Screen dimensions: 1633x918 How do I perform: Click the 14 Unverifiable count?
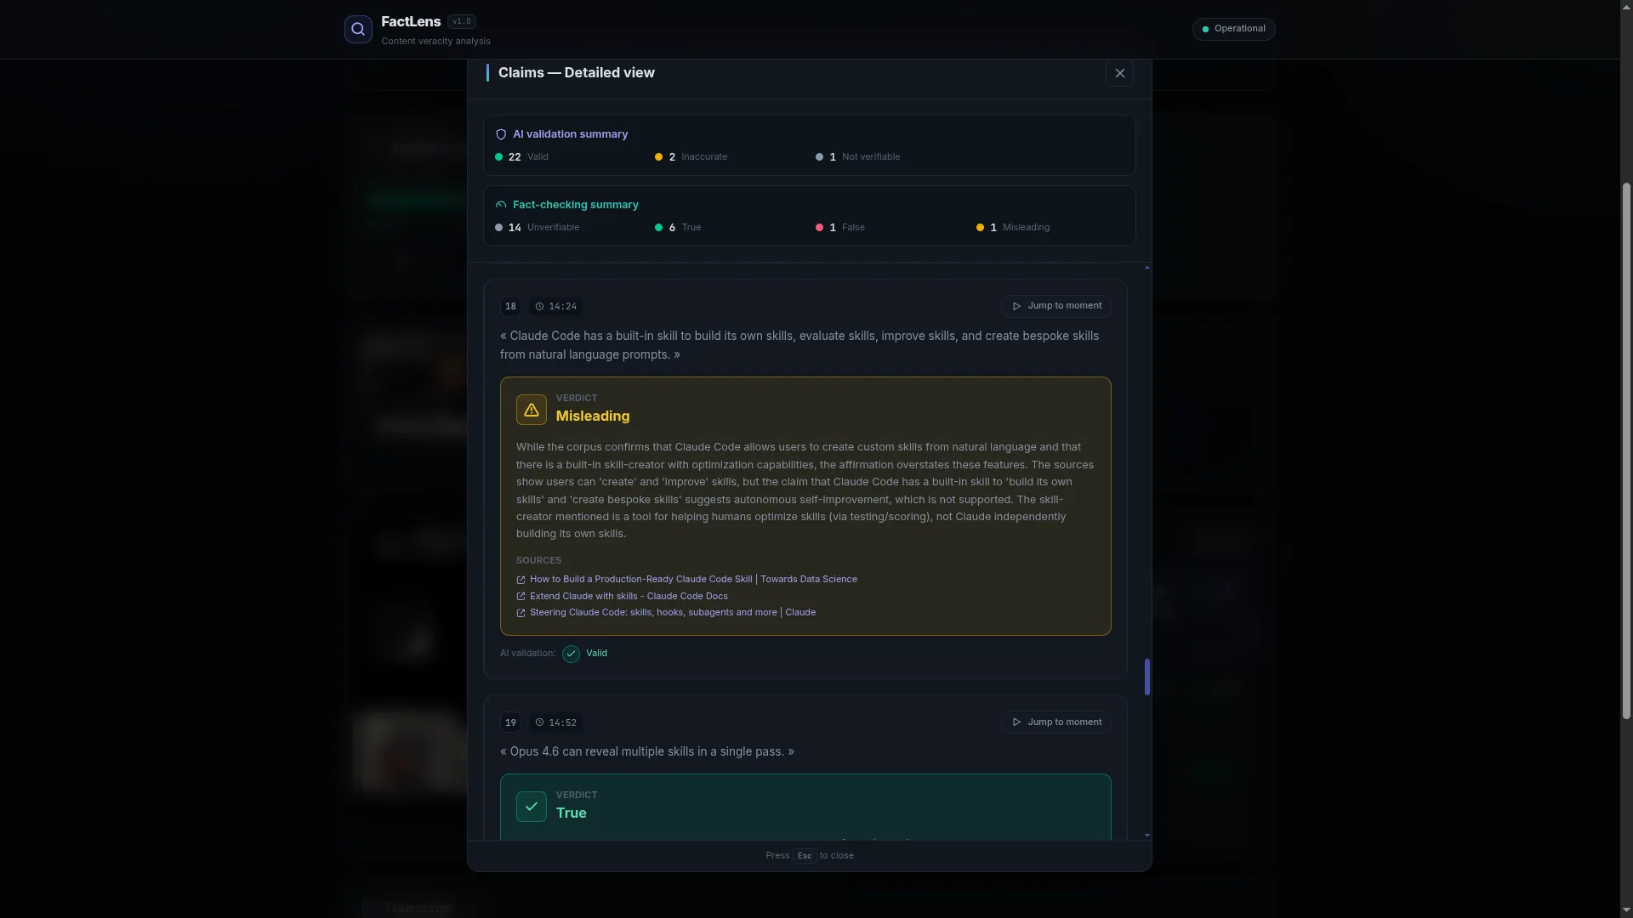[537, 228]
